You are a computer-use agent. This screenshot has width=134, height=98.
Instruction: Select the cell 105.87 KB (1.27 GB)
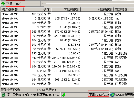68,18
